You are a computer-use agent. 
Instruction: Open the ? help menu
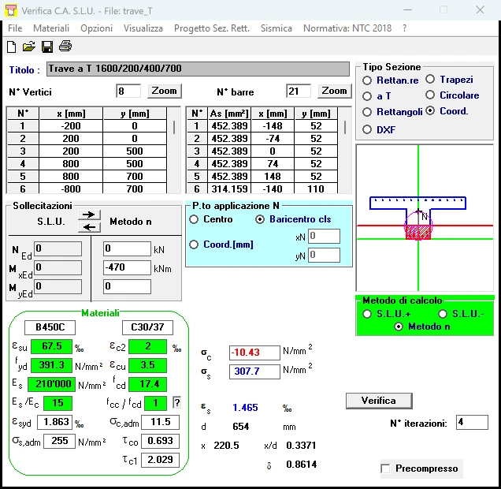405,28
